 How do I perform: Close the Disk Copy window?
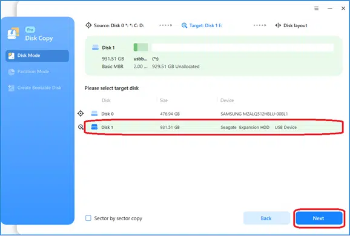click(343, 8)
